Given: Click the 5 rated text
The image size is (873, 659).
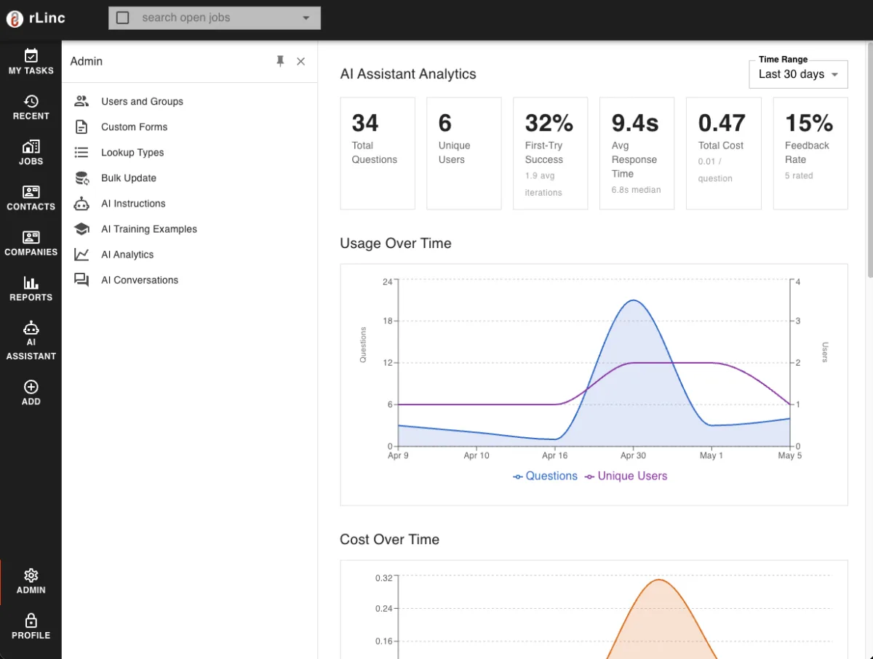Looking at the screenshot, I should pyautogui.click(x=799, y=175).
